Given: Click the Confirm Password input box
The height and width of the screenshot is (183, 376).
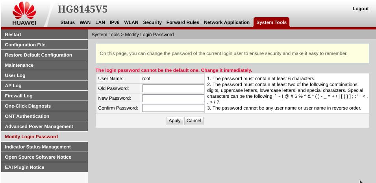Looking at the screenshot, I should pyautogui.click(x=173, y=108).
